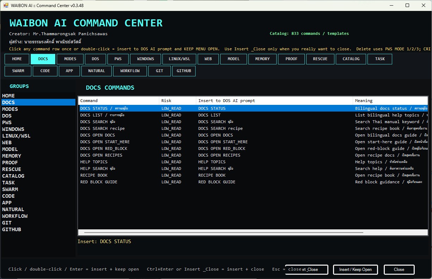Click the Insert / Keep Open button

pyautogui.click(x=355, y=270)
